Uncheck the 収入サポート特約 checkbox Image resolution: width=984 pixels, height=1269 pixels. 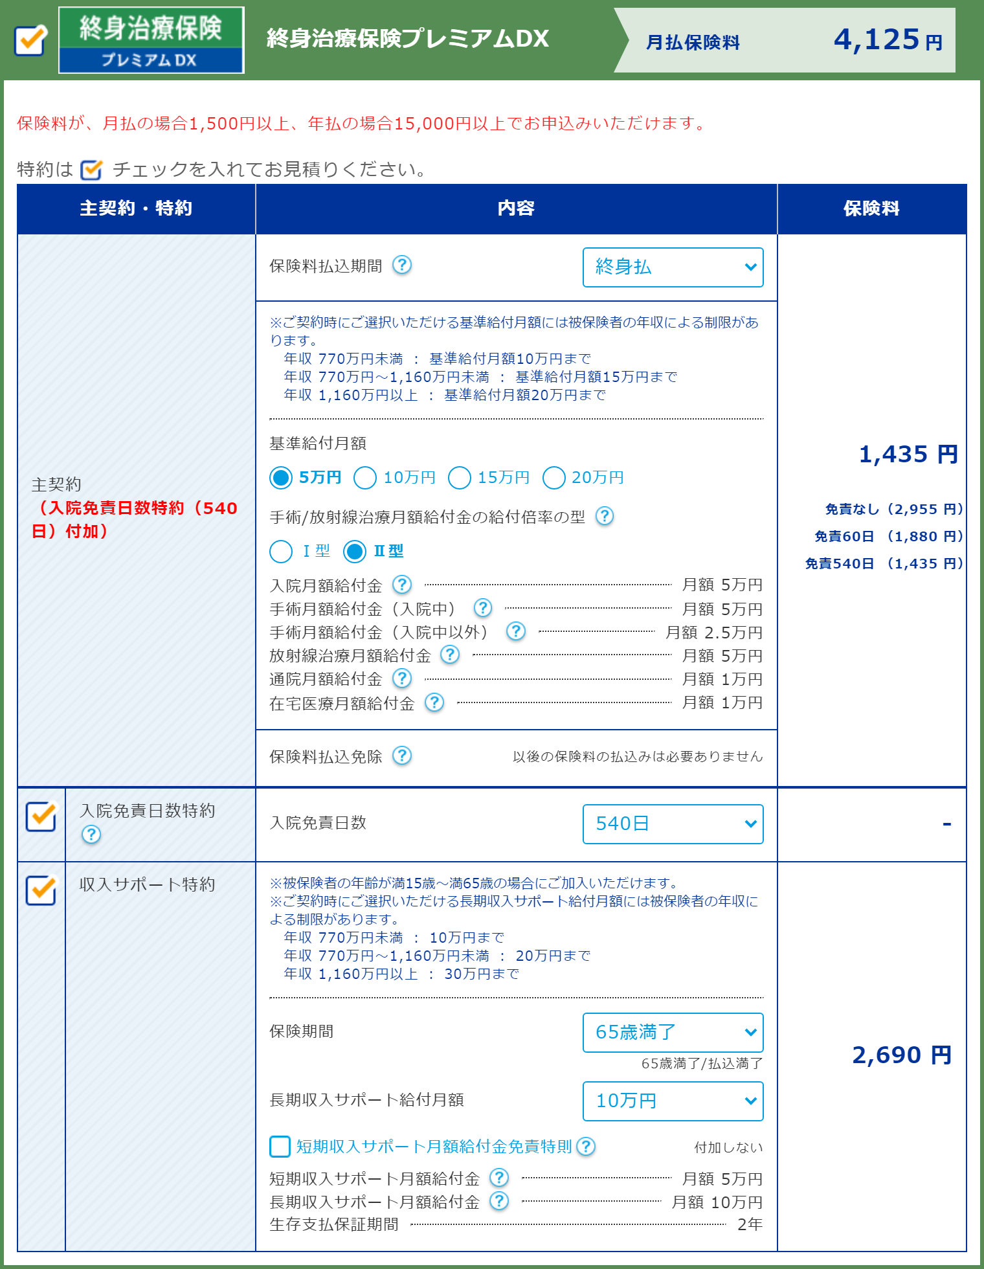[41, 890]
